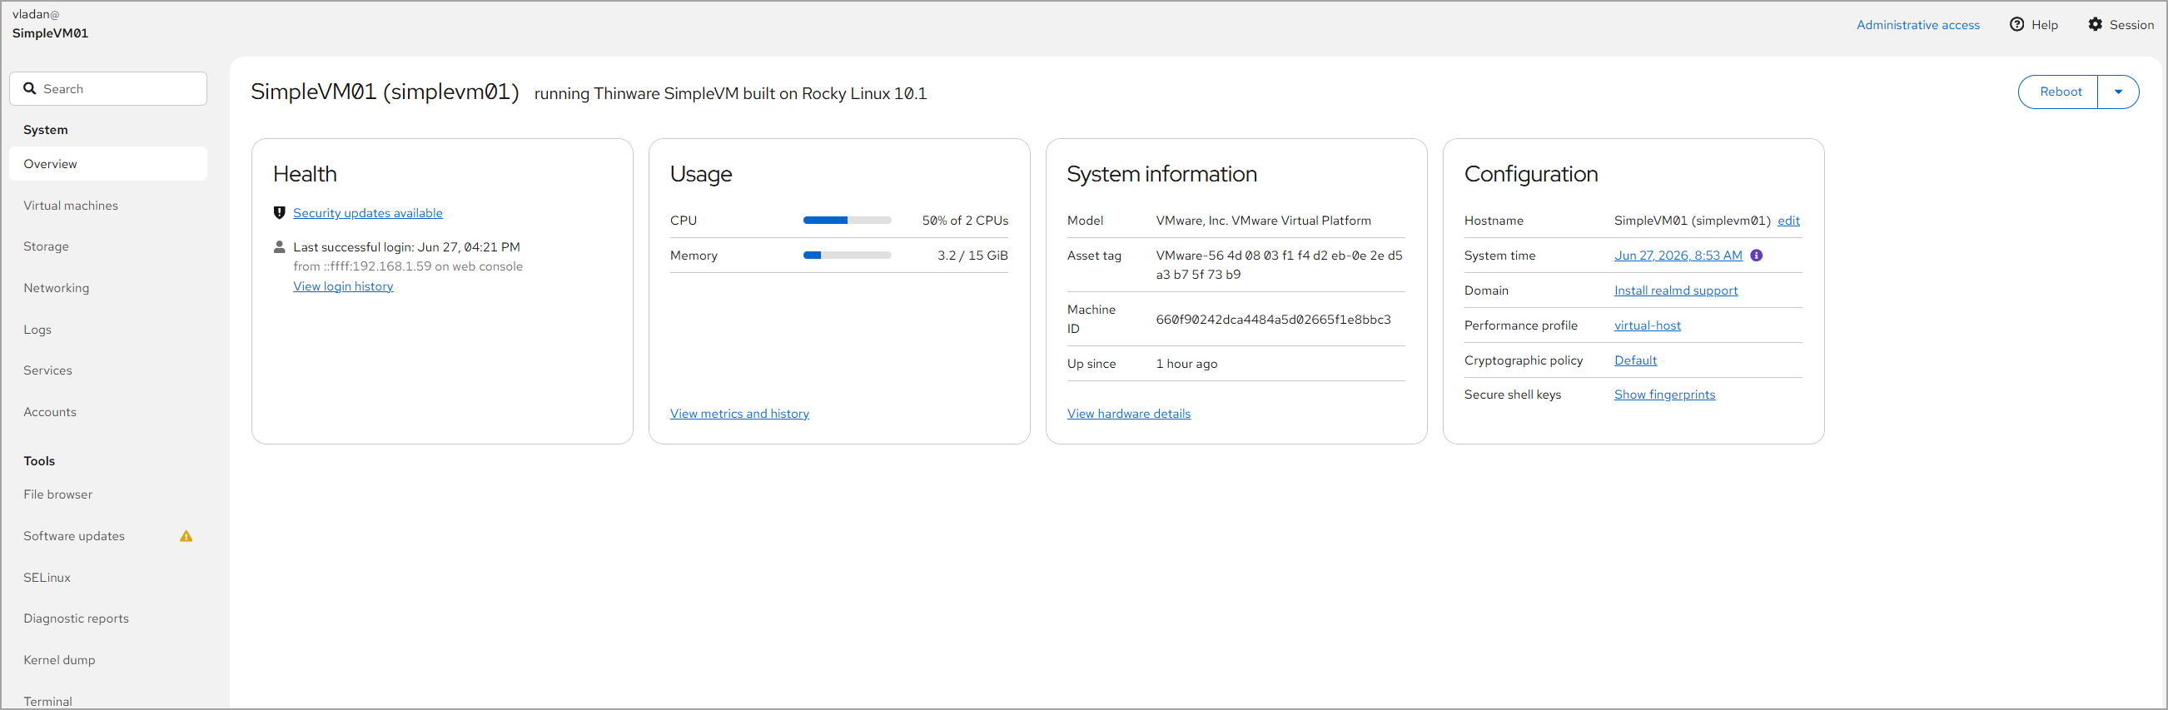Click Install realmd support link

click(1676, 290)
